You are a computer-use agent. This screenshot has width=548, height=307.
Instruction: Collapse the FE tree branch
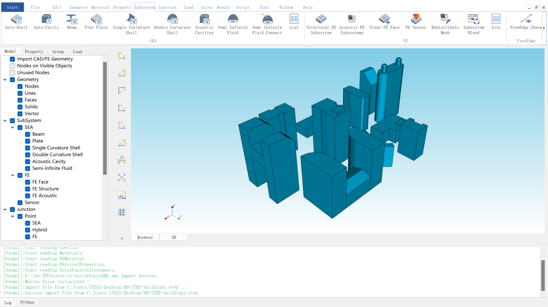pos(13,175)
